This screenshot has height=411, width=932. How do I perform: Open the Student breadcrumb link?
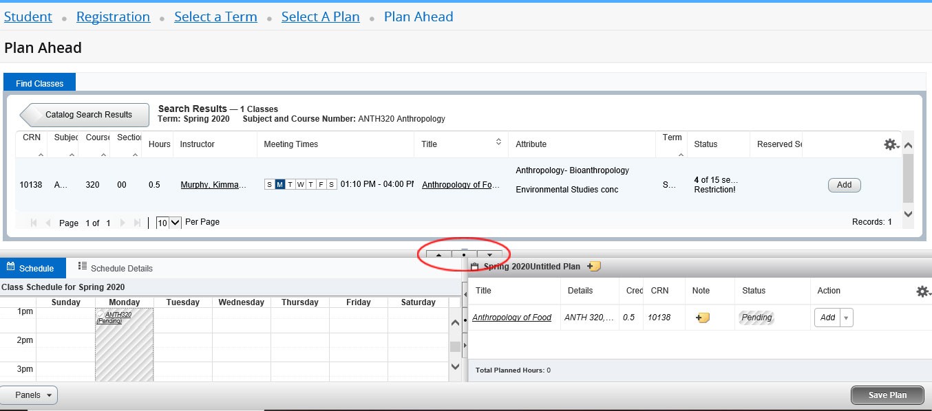pyautogui.click(x=28, y=16)
